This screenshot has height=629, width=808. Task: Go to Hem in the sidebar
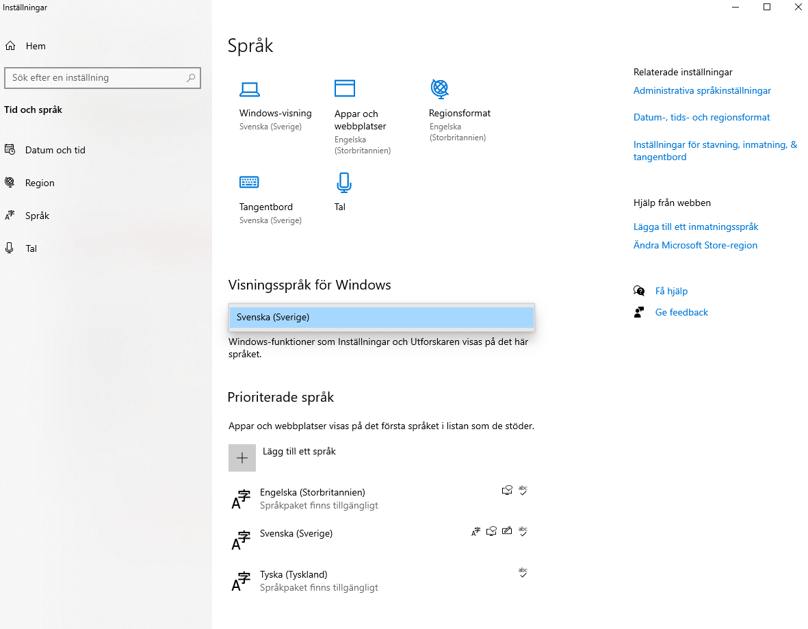point(36,46)
